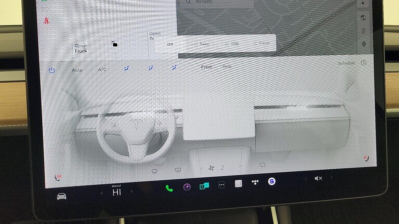
Task: Open vehicle controls with car icon
Action: tap(61, 196)
